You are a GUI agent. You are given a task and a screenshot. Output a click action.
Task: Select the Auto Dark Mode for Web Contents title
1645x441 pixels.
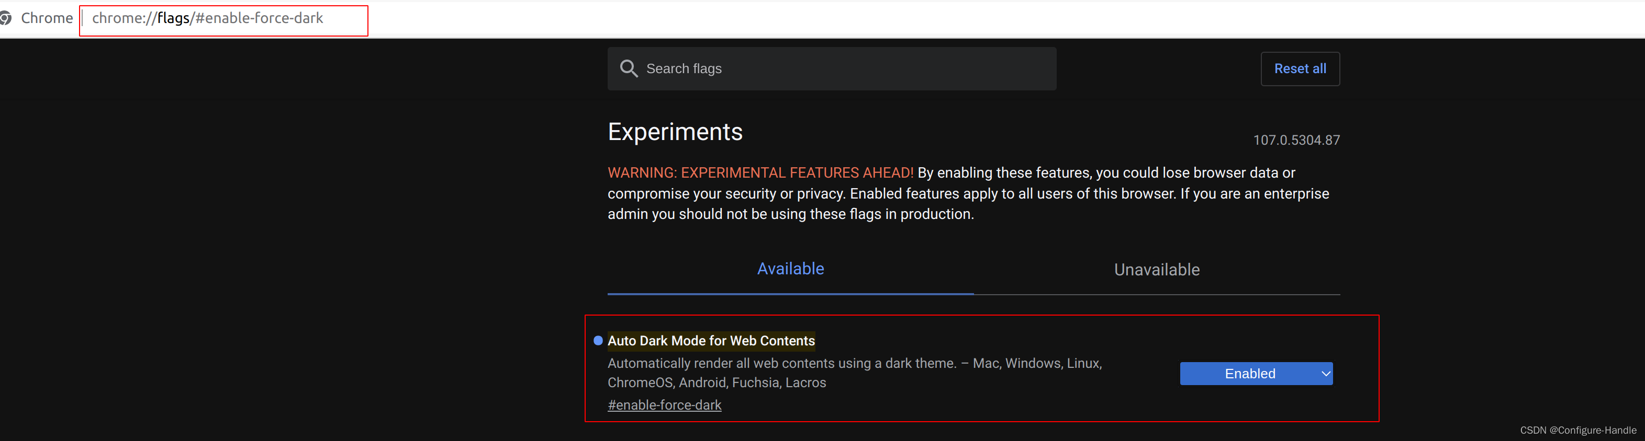click(x=711, y=340)
